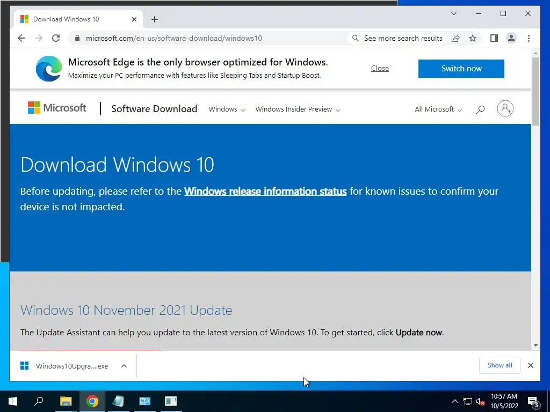
Task: Click the scrollbar up arrow
Action: [535, 53]
